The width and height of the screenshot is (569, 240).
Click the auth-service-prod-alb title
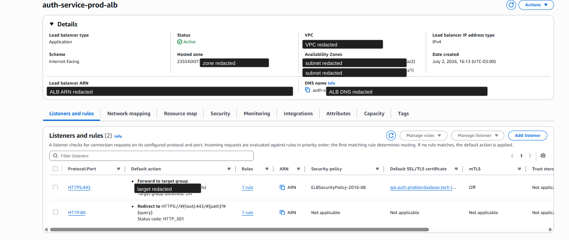[x=80, y=5]
